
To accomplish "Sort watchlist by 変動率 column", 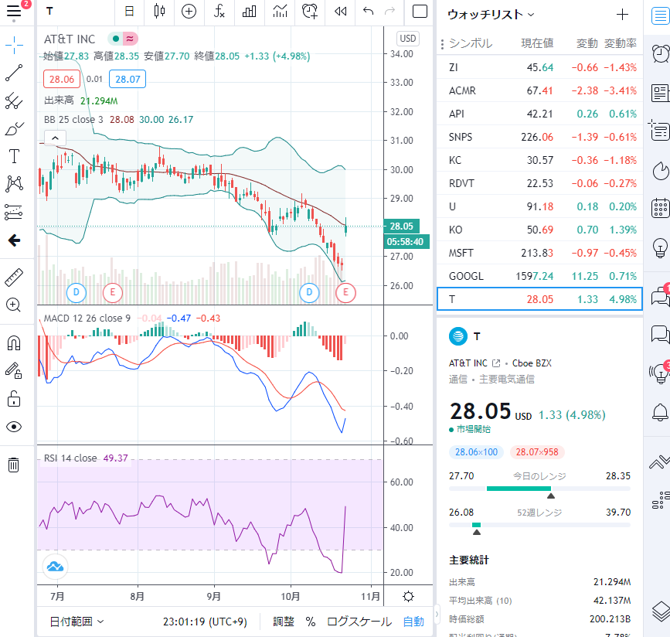I will coord(621,43).
